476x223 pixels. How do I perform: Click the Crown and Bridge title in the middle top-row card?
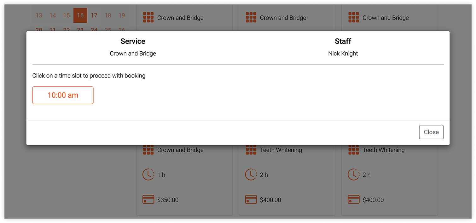[283, 18]
